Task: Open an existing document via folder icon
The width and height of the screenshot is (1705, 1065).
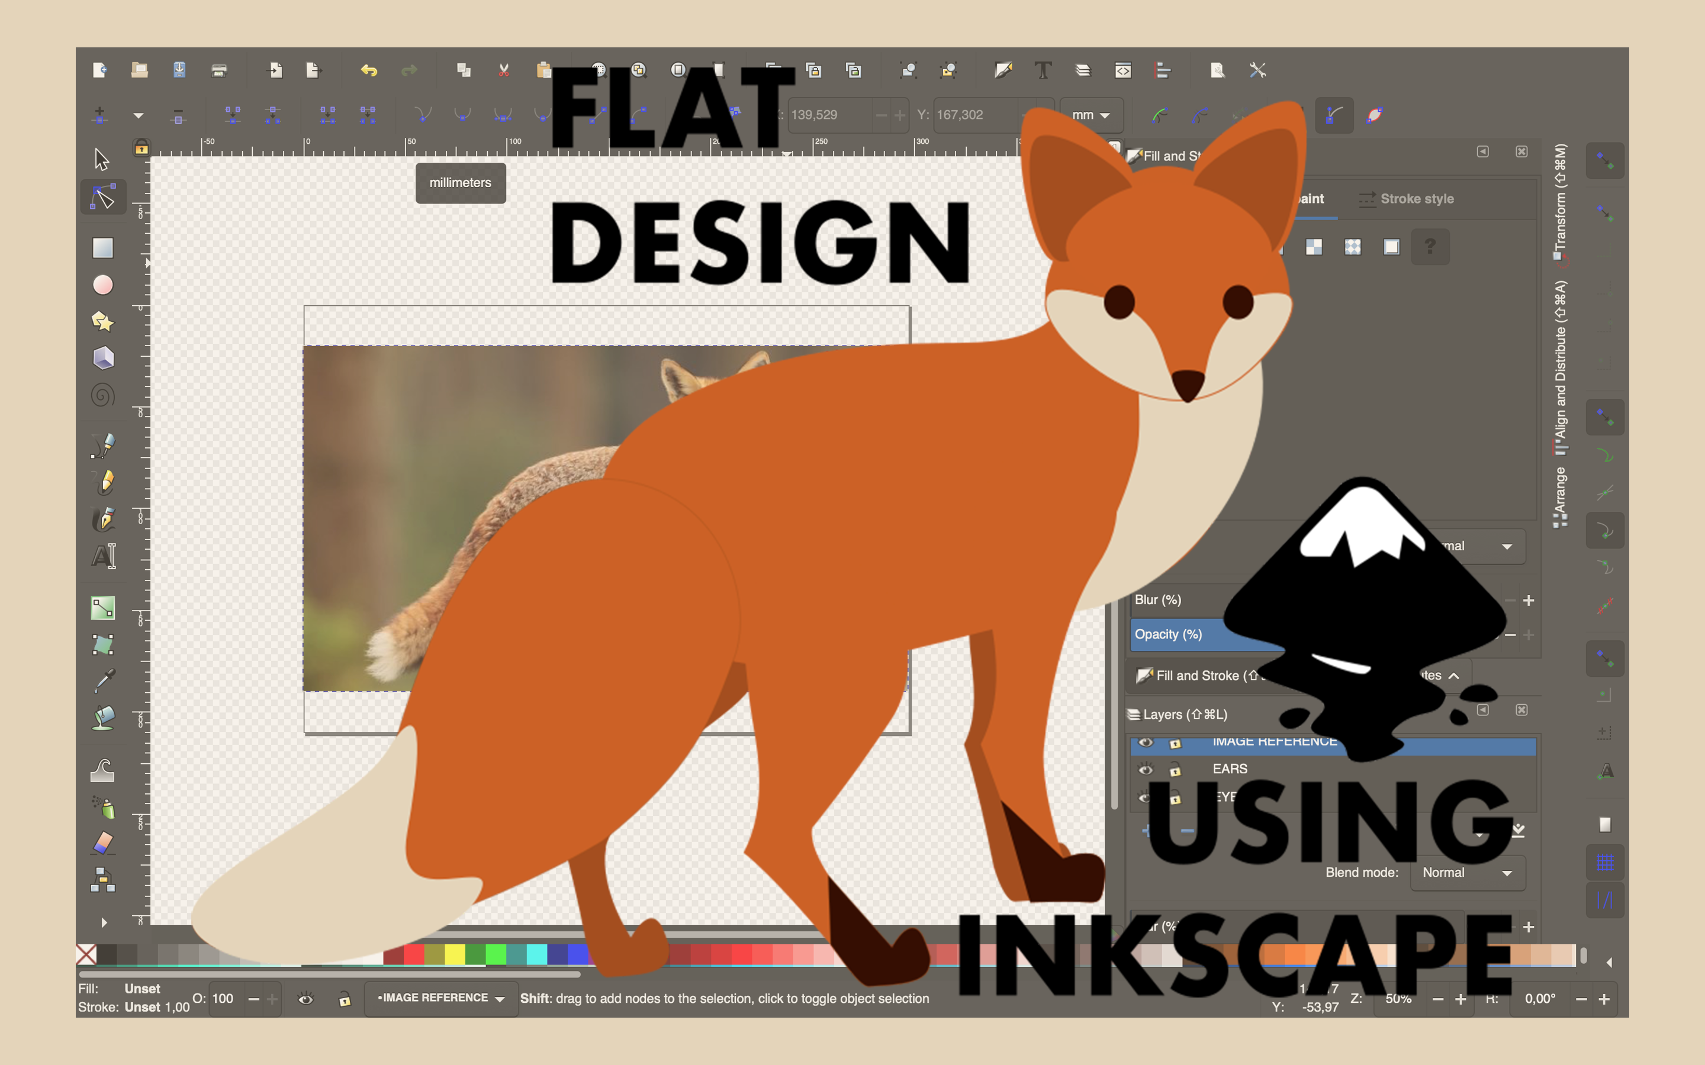Action: coord(140,70)
